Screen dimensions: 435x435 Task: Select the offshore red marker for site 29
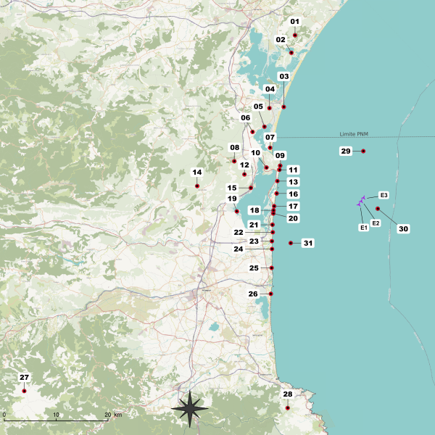click(363, 152)
